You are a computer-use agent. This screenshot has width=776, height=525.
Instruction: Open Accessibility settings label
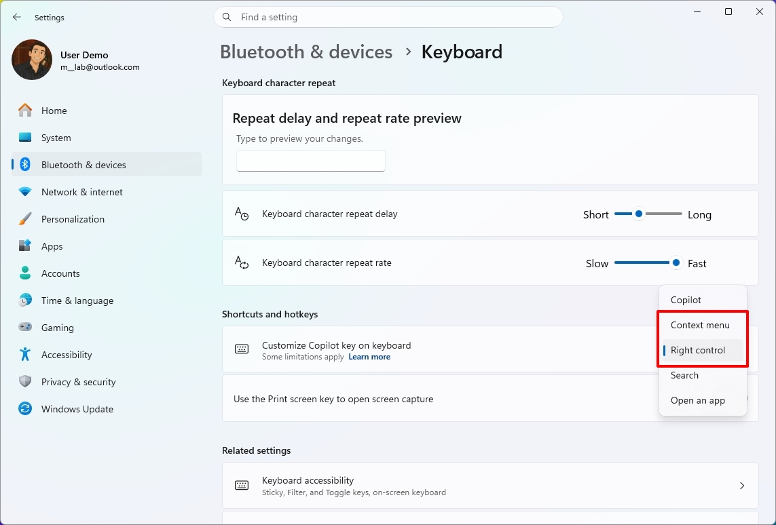tap(67, 355)
